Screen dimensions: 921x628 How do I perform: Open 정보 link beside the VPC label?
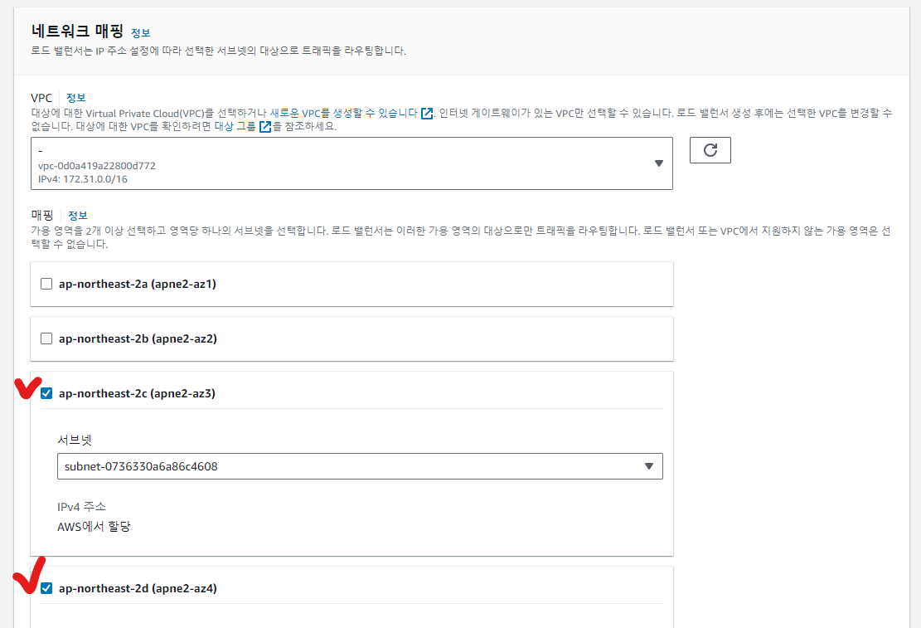(x=76, y=98)
